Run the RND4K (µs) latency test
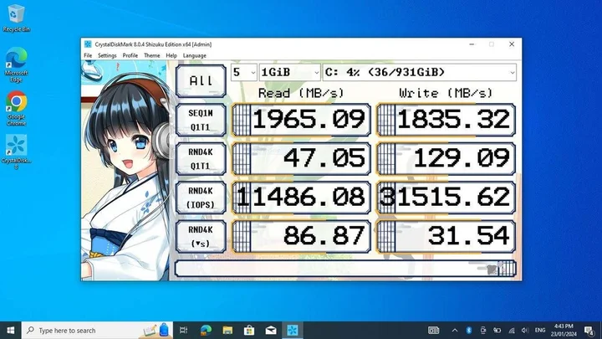This screenshot has height=339, width=602. [201, 236]
